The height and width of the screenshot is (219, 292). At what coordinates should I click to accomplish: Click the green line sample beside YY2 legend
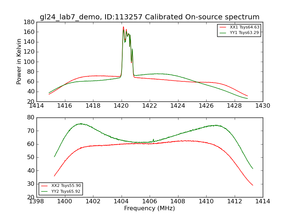click(45, 191)
